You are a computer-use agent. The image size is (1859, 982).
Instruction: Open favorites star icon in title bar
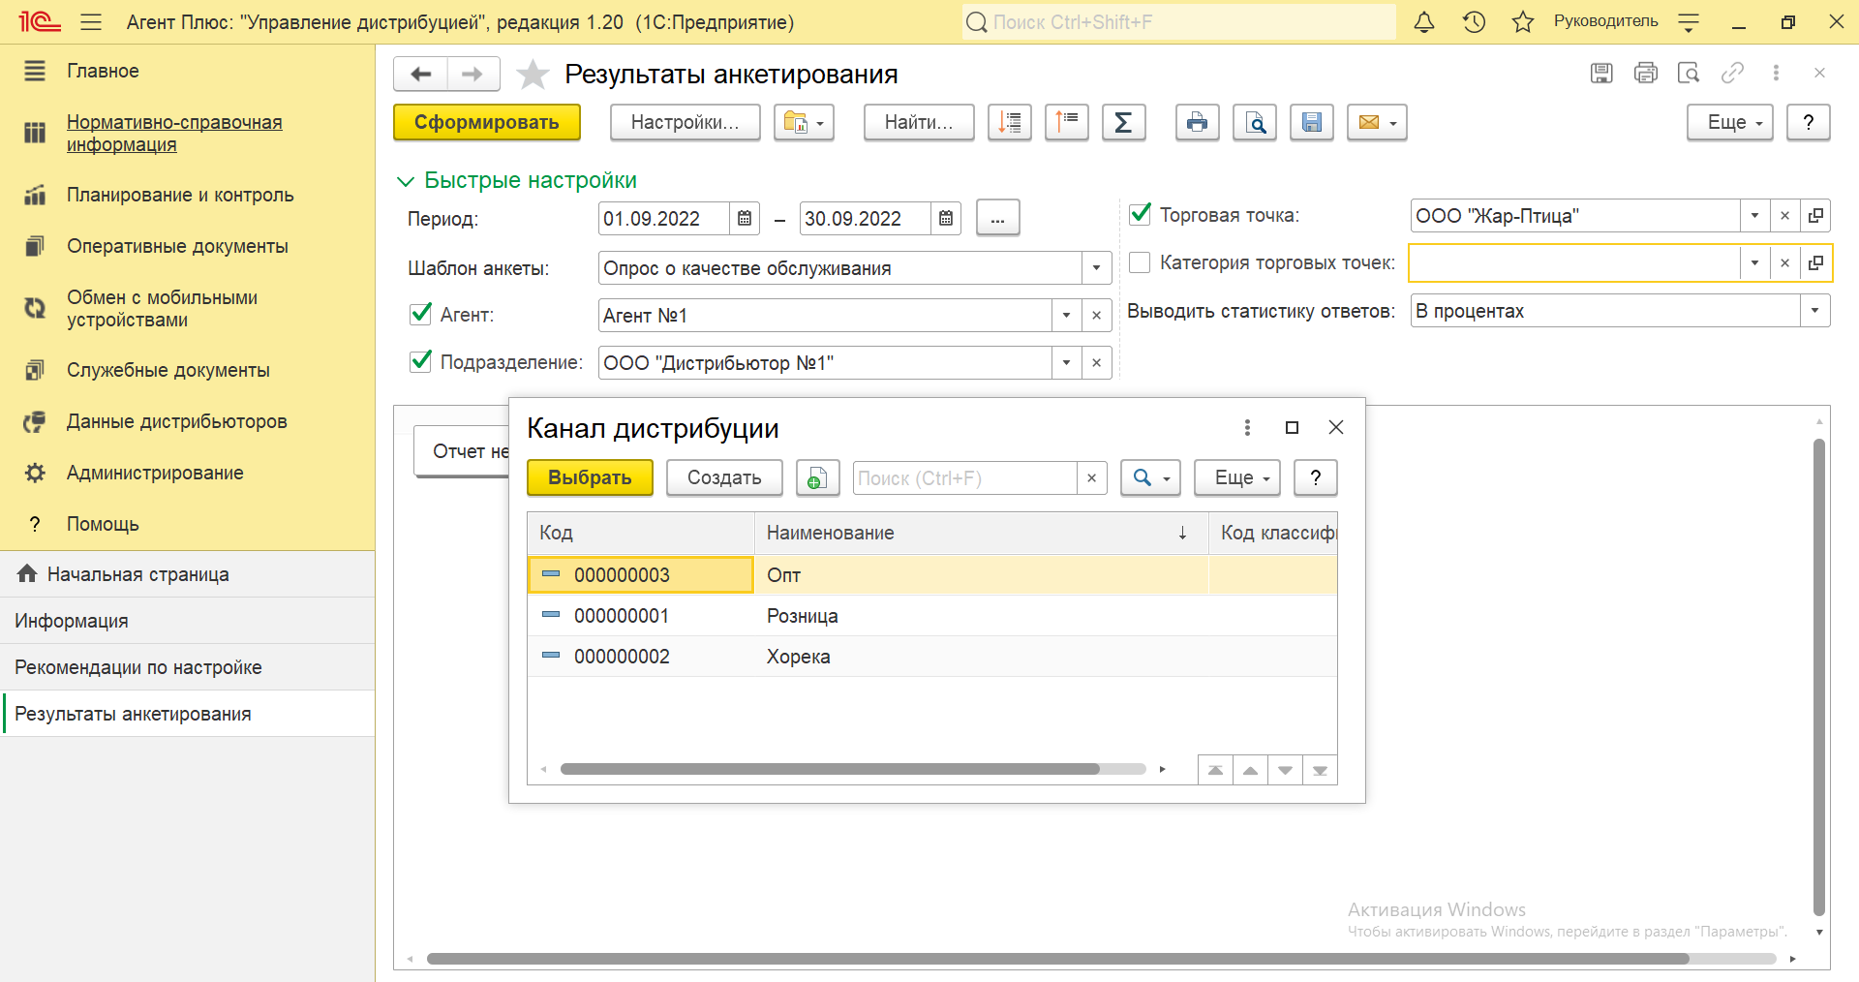pyautogui.click(x=1523, y=21)
